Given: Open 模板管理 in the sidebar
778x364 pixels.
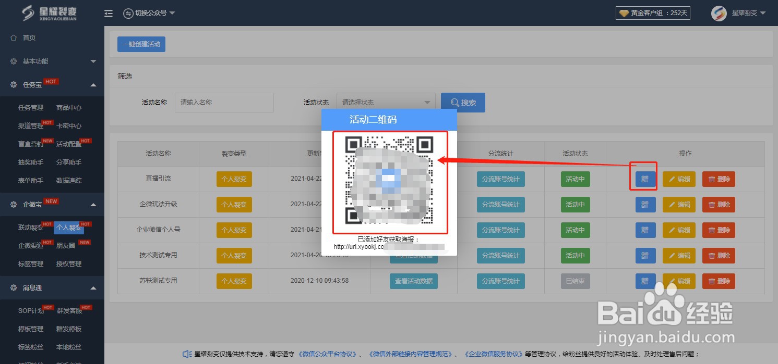Looking at the screenshot, I should coord(31,329).
